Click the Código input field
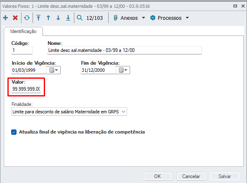This screenshot has height=183, width=247. (22, 50)
